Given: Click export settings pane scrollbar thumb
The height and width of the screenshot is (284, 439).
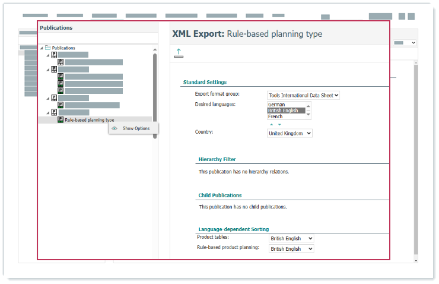Looking at the screenshot, I should point(416,160).
